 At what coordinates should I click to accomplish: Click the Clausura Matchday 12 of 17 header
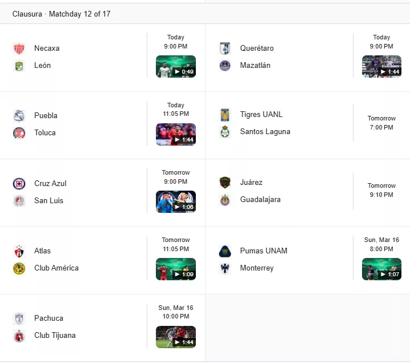coord(62,14)
